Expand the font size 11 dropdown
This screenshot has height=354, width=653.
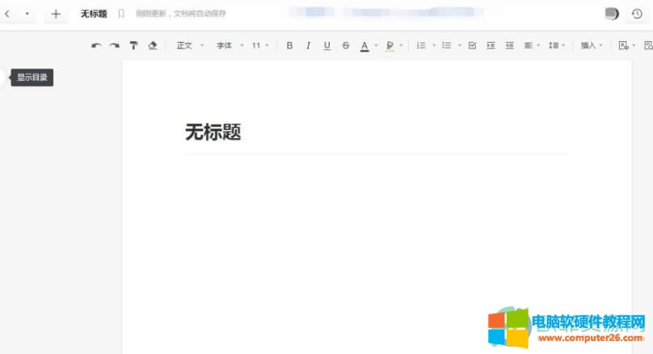click(x=260, y=46)
